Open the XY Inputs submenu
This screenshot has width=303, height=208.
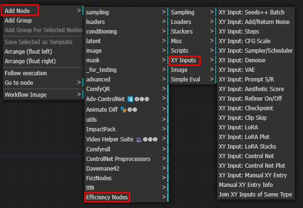[193, 60]
